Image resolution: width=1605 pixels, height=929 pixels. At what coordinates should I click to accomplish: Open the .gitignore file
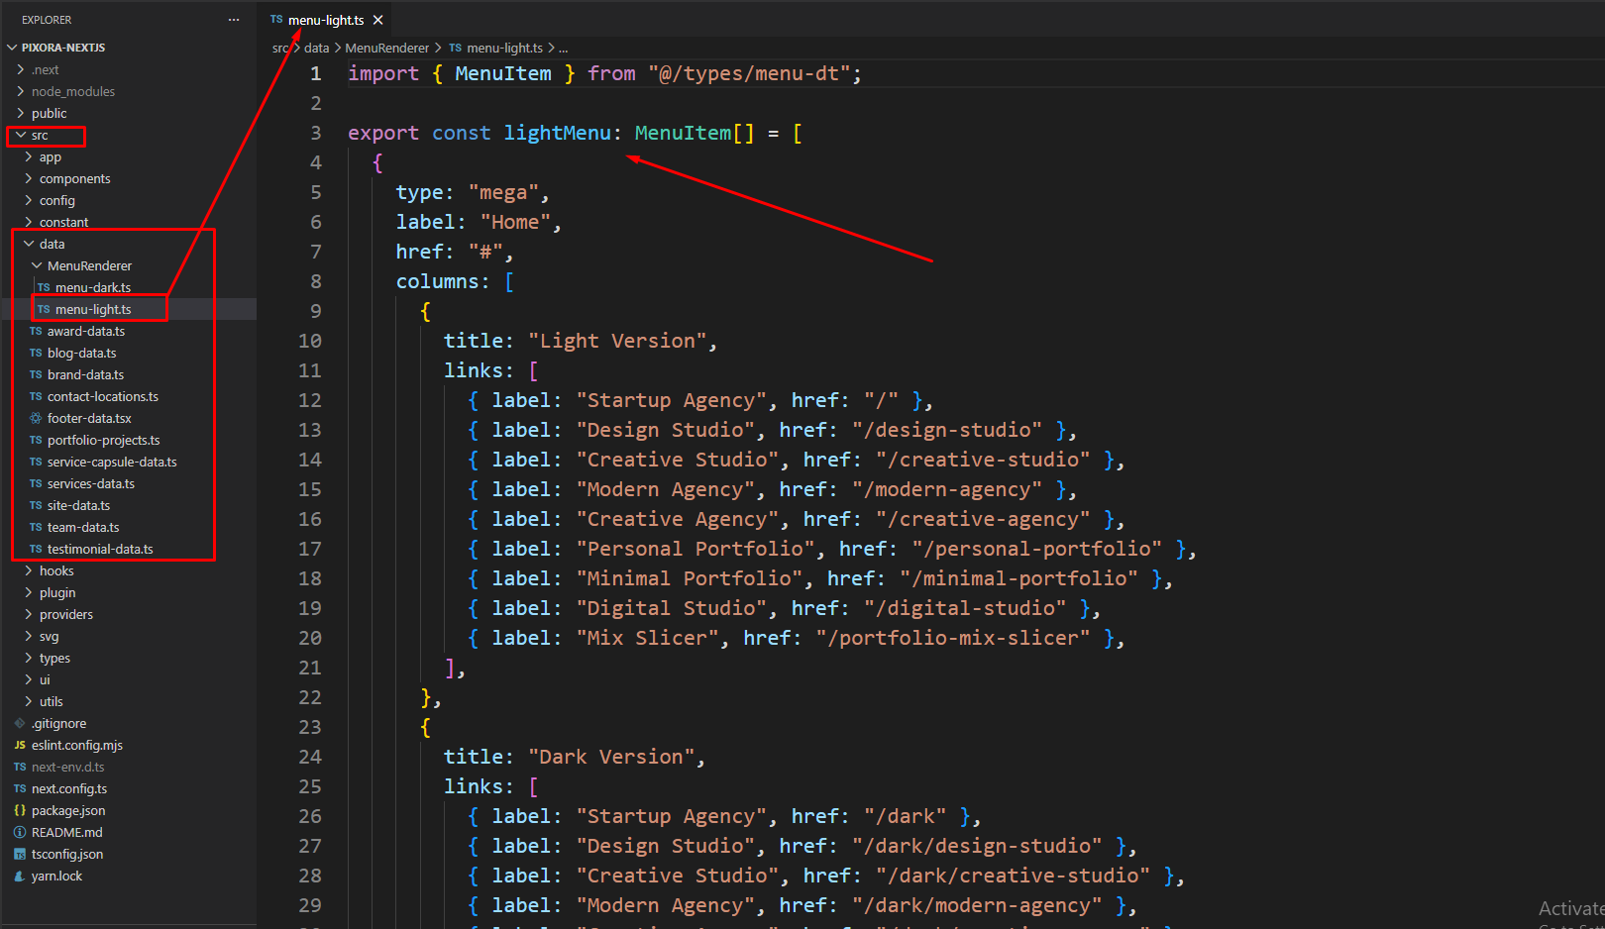(x=58, y=723)
